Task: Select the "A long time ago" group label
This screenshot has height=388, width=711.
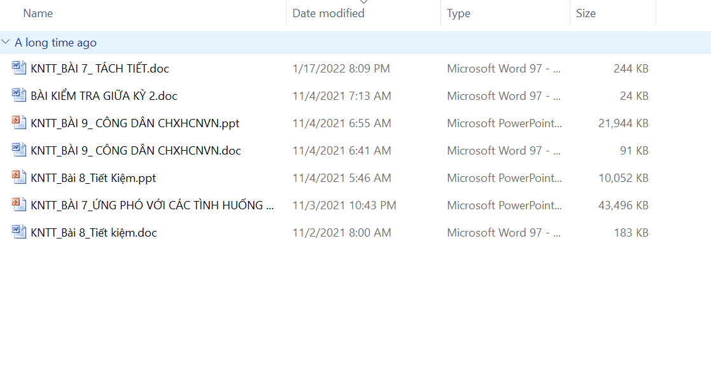Action: (56, 43)
